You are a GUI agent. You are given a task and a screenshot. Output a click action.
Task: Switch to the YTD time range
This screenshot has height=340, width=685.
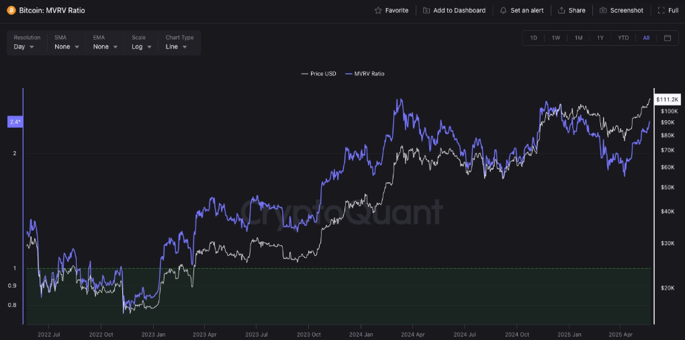tap(623, 38)
